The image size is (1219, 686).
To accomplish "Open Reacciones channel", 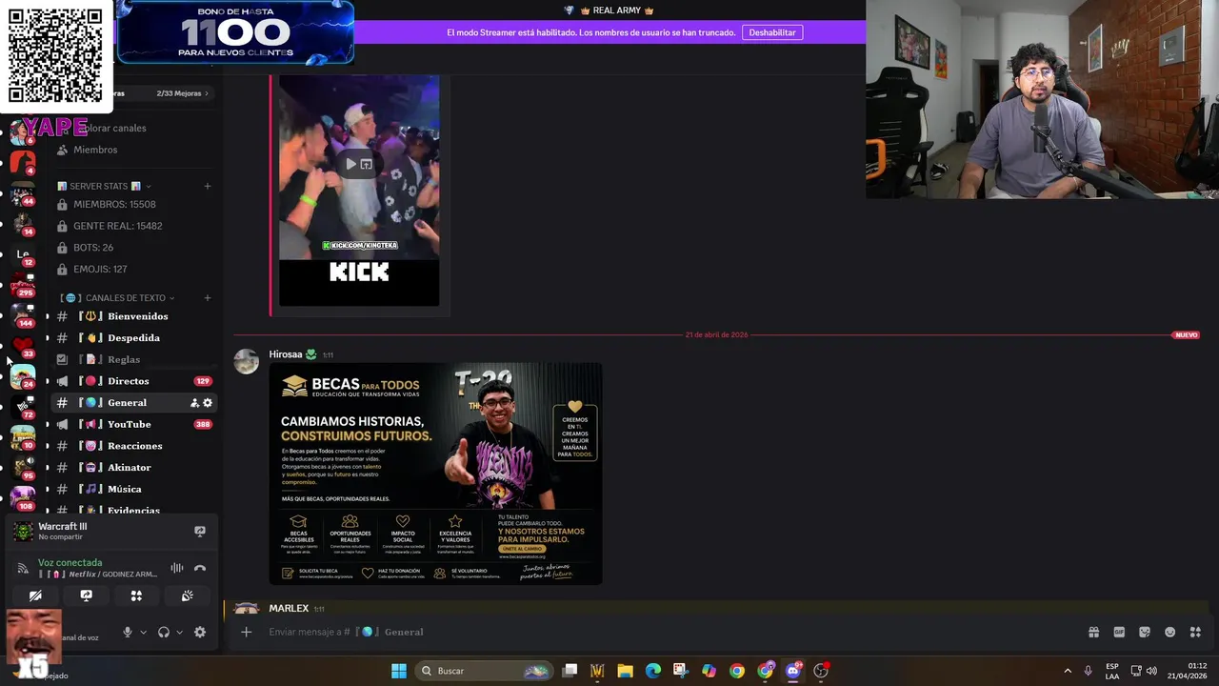I will click(x=134, y=446).
